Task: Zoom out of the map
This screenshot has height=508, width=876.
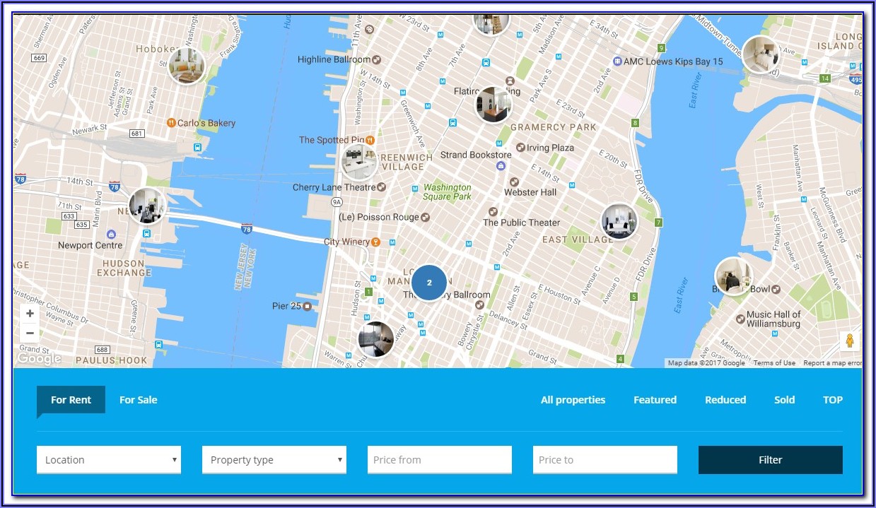Action: click(30, 333)
